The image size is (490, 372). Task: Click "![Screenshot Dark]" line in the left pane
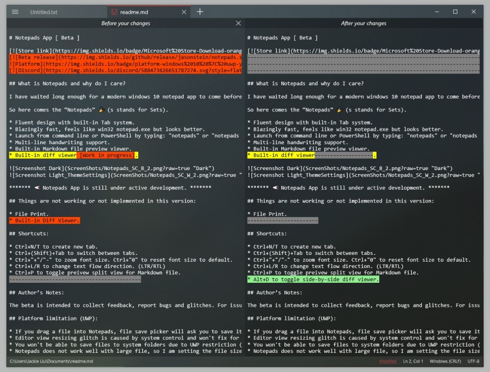coord(112,168)
